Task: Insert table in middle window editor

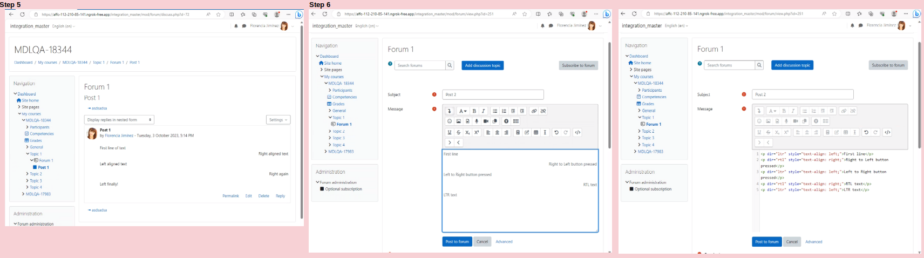Action: pos(536,132)
